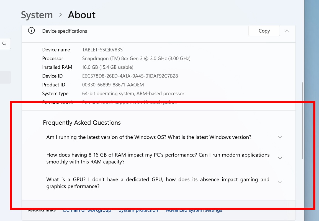Click the Processor label
319x221 pixels.
53,58
